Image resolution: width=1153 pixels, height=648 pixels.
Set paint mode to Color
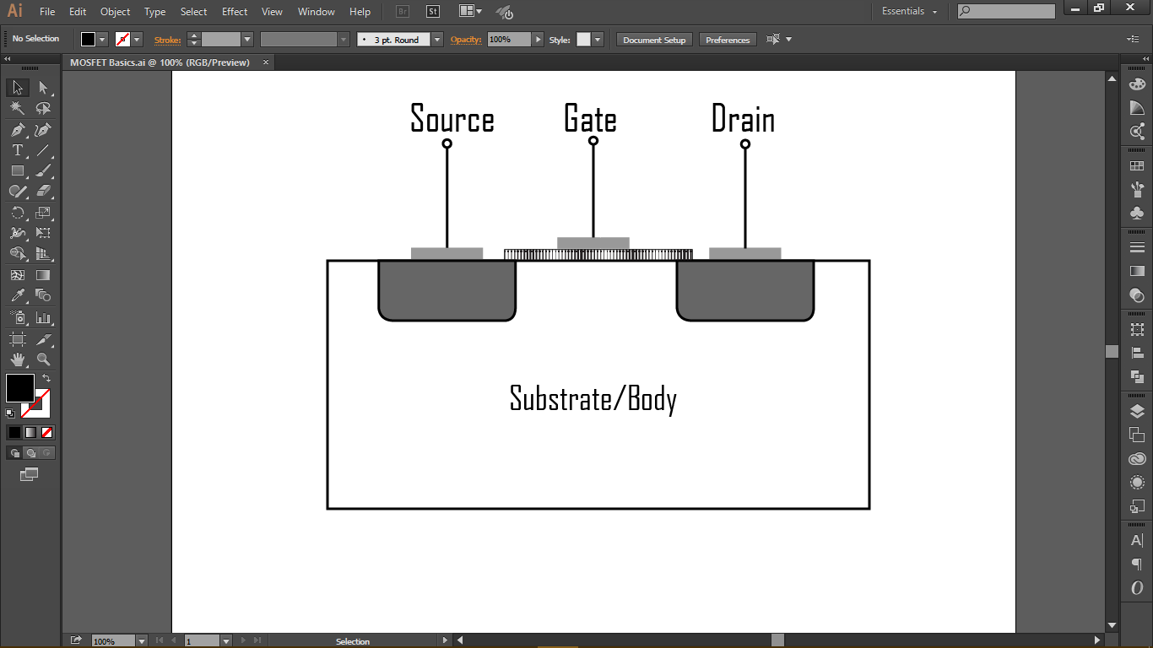pos(14,432)
